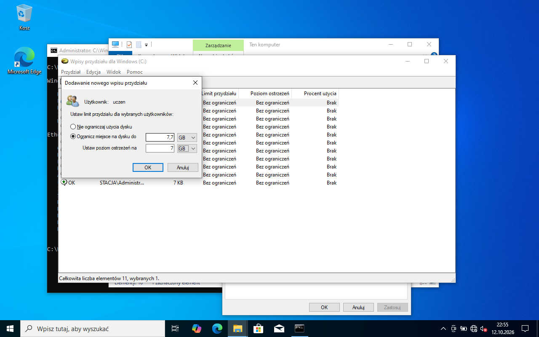
Task: Click the computer icon in the Ten komputer title bar
Action: point(115,44)
